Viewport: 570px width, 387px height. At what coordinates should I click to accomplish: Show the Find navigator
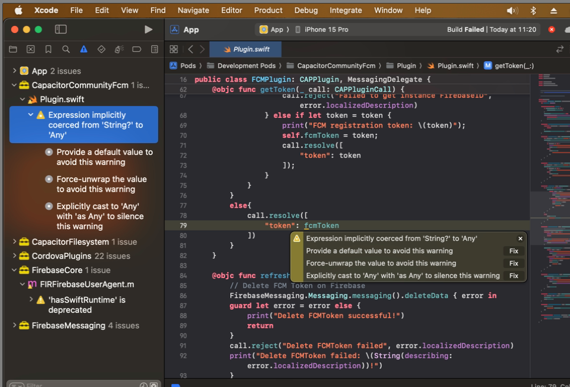pyautogui.click(x=66, y=49)
